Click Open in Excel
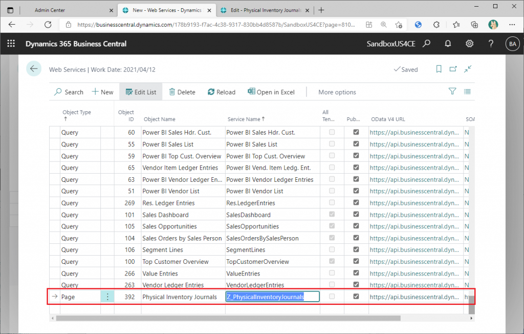 pyautogui.click(x=271, y=92)
